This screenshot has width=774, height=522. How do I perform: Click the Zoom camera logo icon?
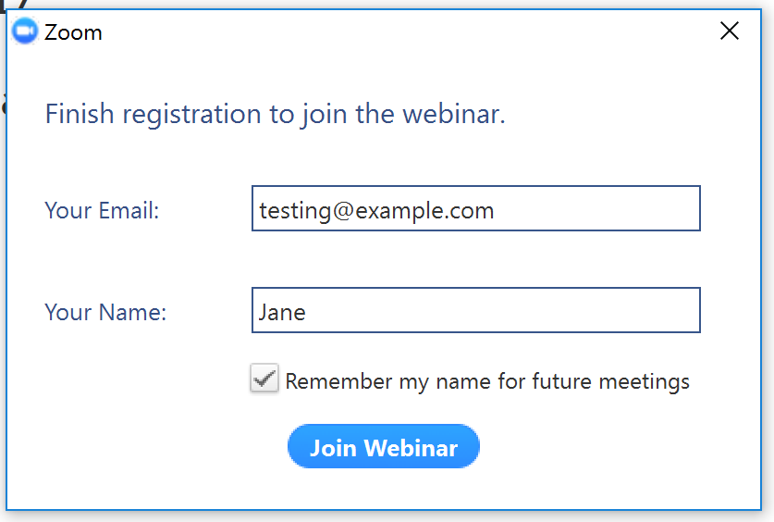coord(25,32)
